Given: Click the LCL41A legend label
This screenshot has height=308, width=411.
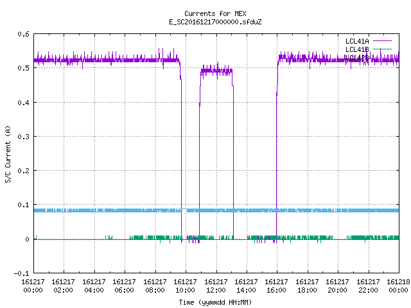Looking at the screenshot, I should [x=357, y=41].
